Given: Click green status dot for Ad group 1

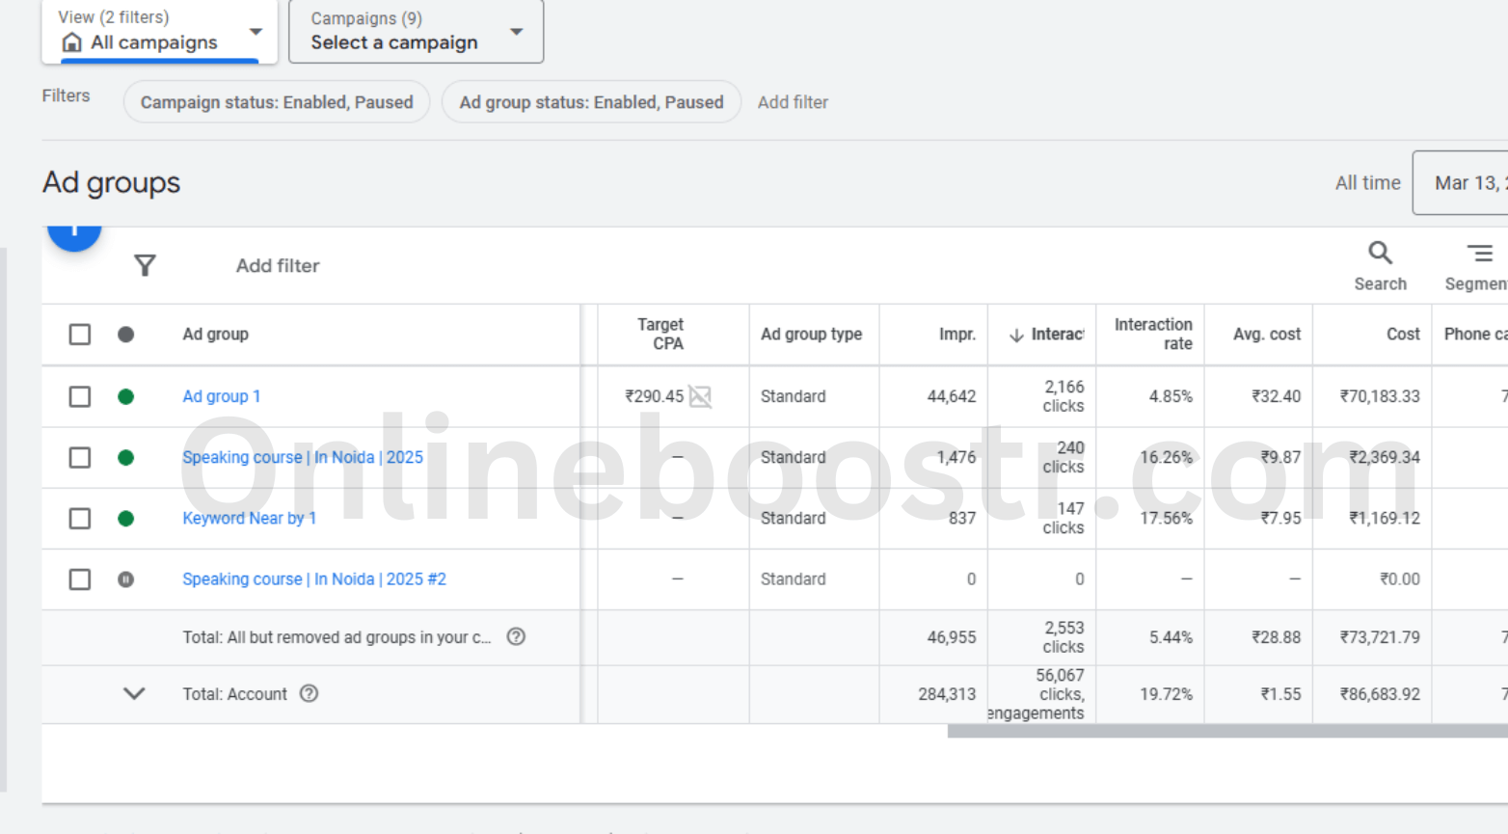Looking at the screenshot, I should (125, 396).
